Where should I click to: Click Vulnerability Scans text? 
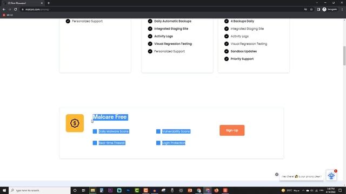pos(176,131)
